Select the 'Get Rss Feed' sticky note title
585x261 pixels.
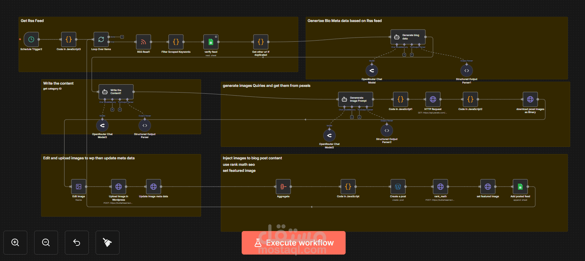coord(32,20)
